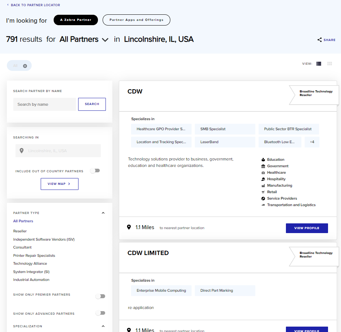Open the All Partners dropdown
This screenshot has height=332, width=341.
click(84, 39)
